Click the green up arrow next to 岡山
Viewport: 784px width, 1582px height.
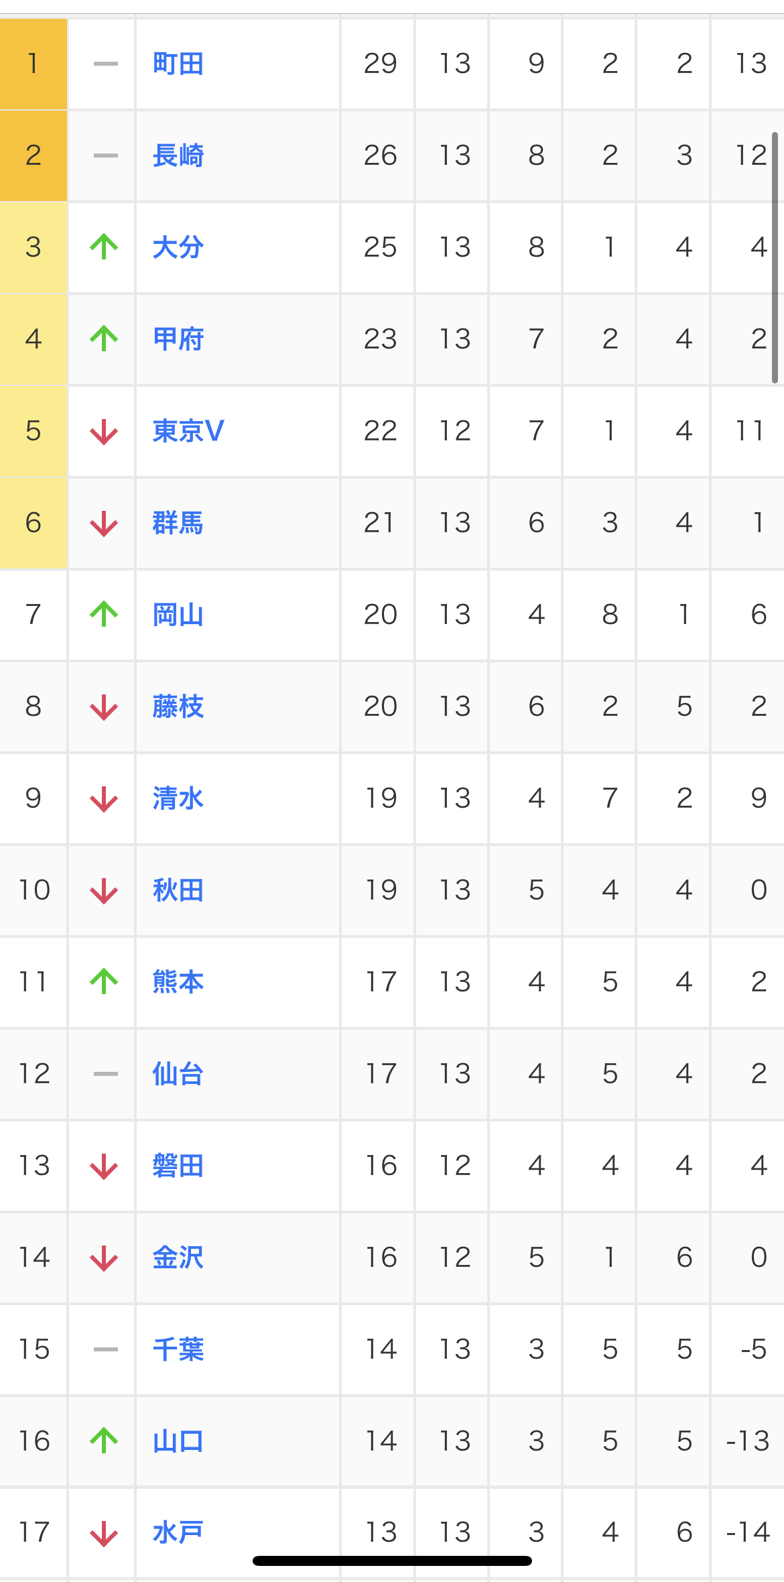[x=104, y=614]
